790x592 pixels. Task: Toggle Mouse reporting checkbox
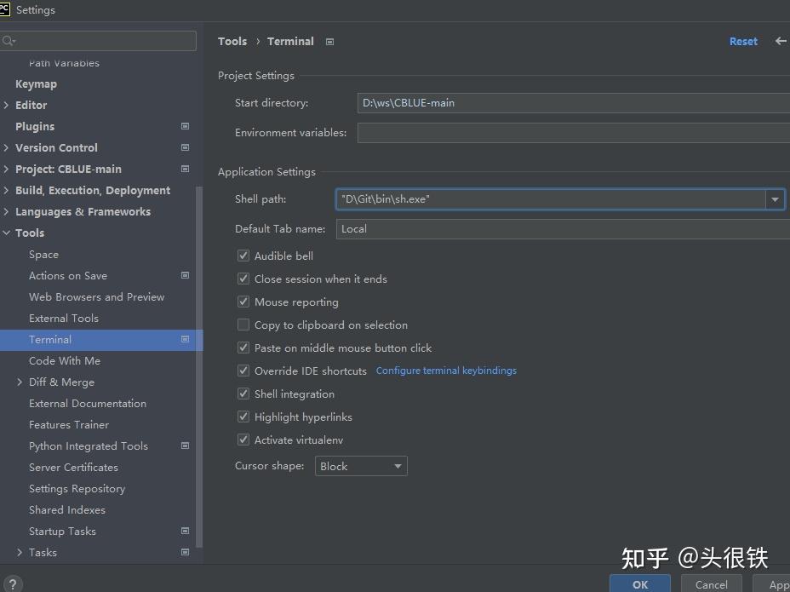point(243,302)
